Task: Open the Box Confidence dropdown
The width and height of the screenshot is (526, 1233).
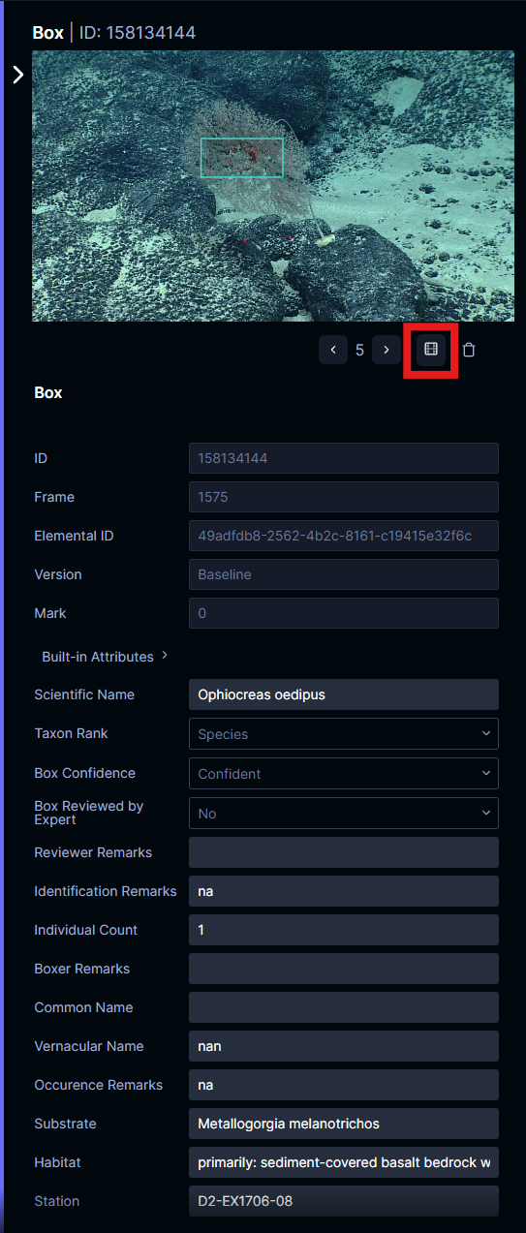Action: 344,774
